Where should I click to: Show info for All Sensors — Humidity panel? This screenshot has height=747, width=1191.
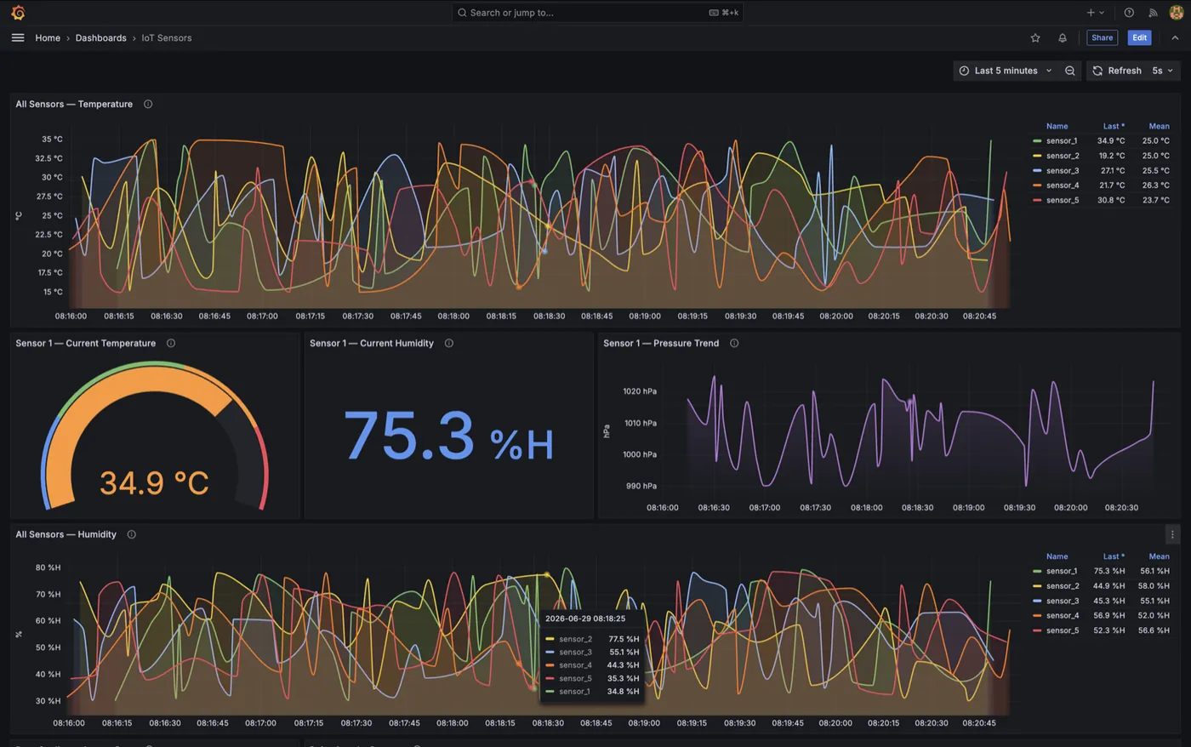132,534
